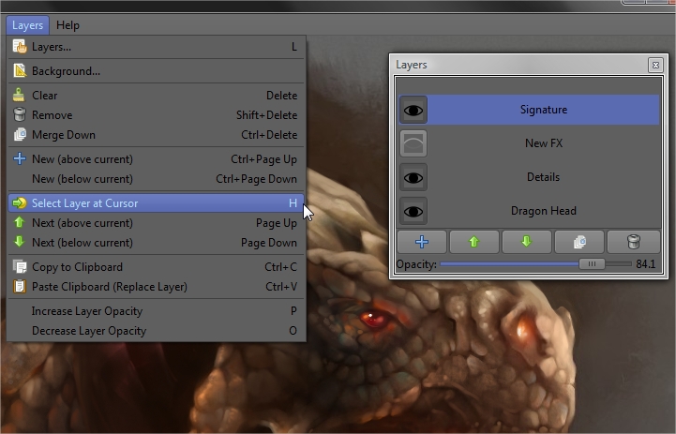Move layer up with green up arrow button
Screen dimensions: 676x434
click(x=473, y=242)
